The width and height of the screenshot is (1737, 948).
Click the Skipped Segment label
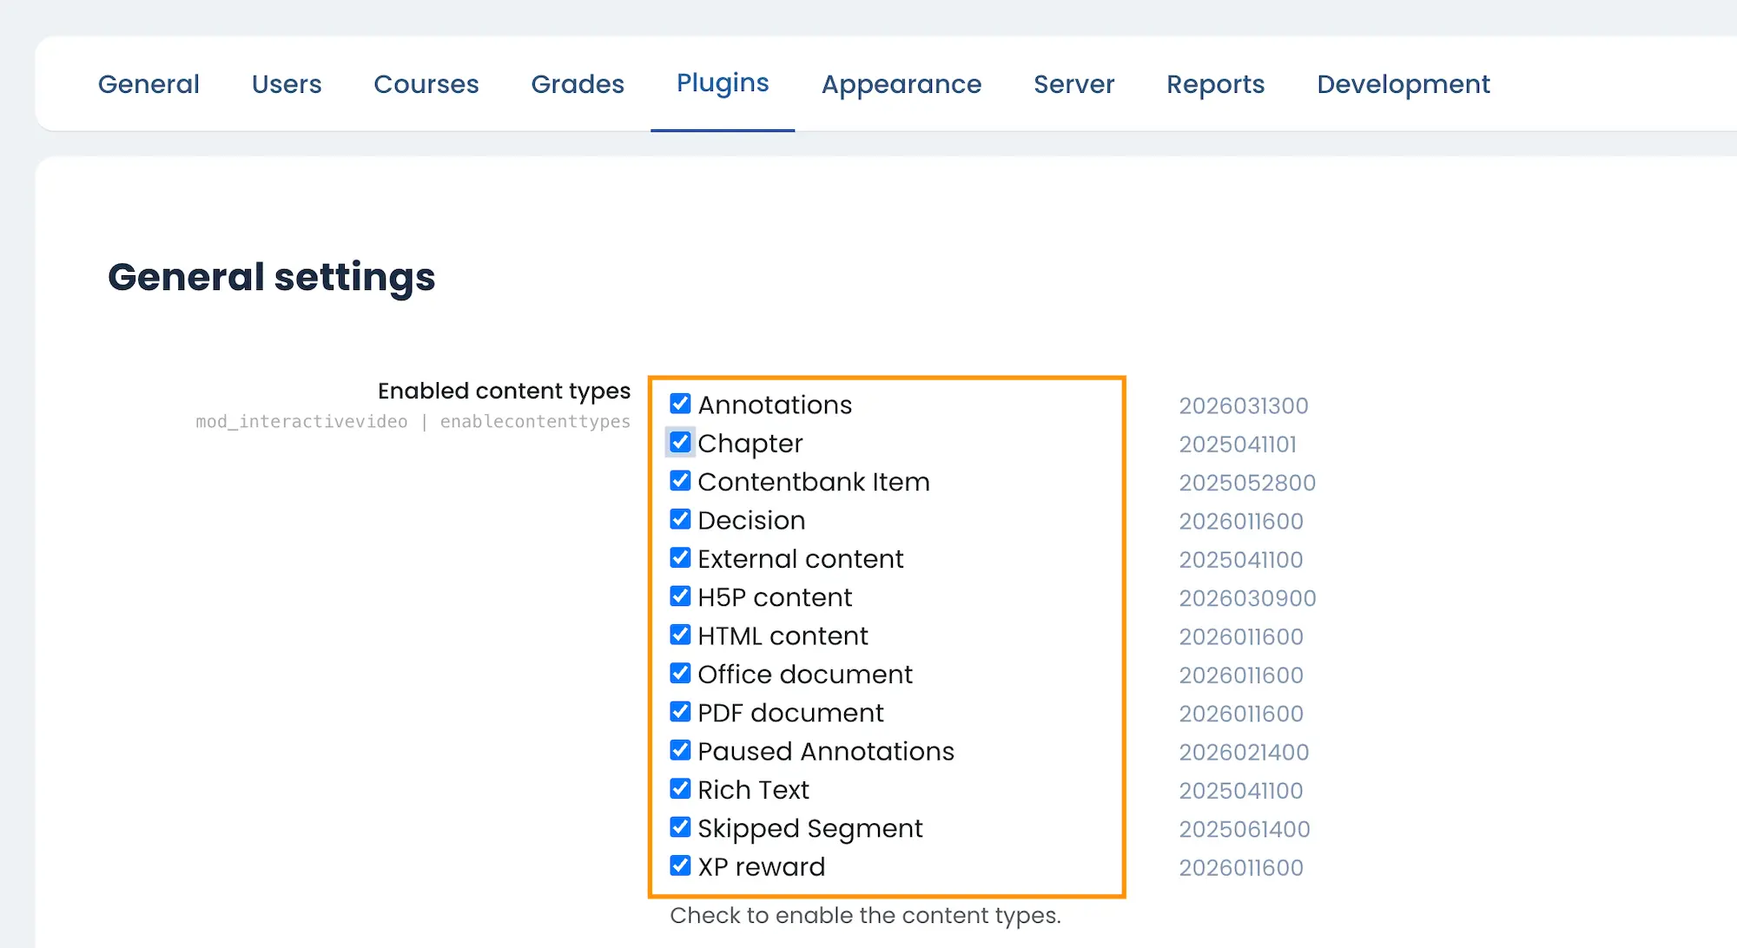[x=810, y=829]
